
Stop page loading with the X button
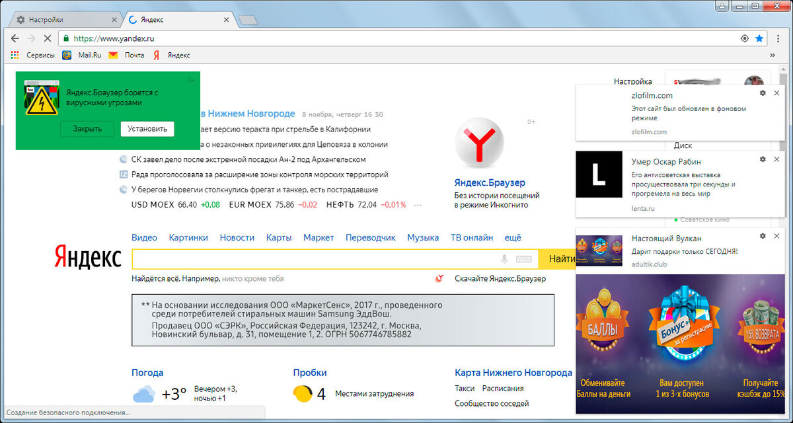pos(49,38)
